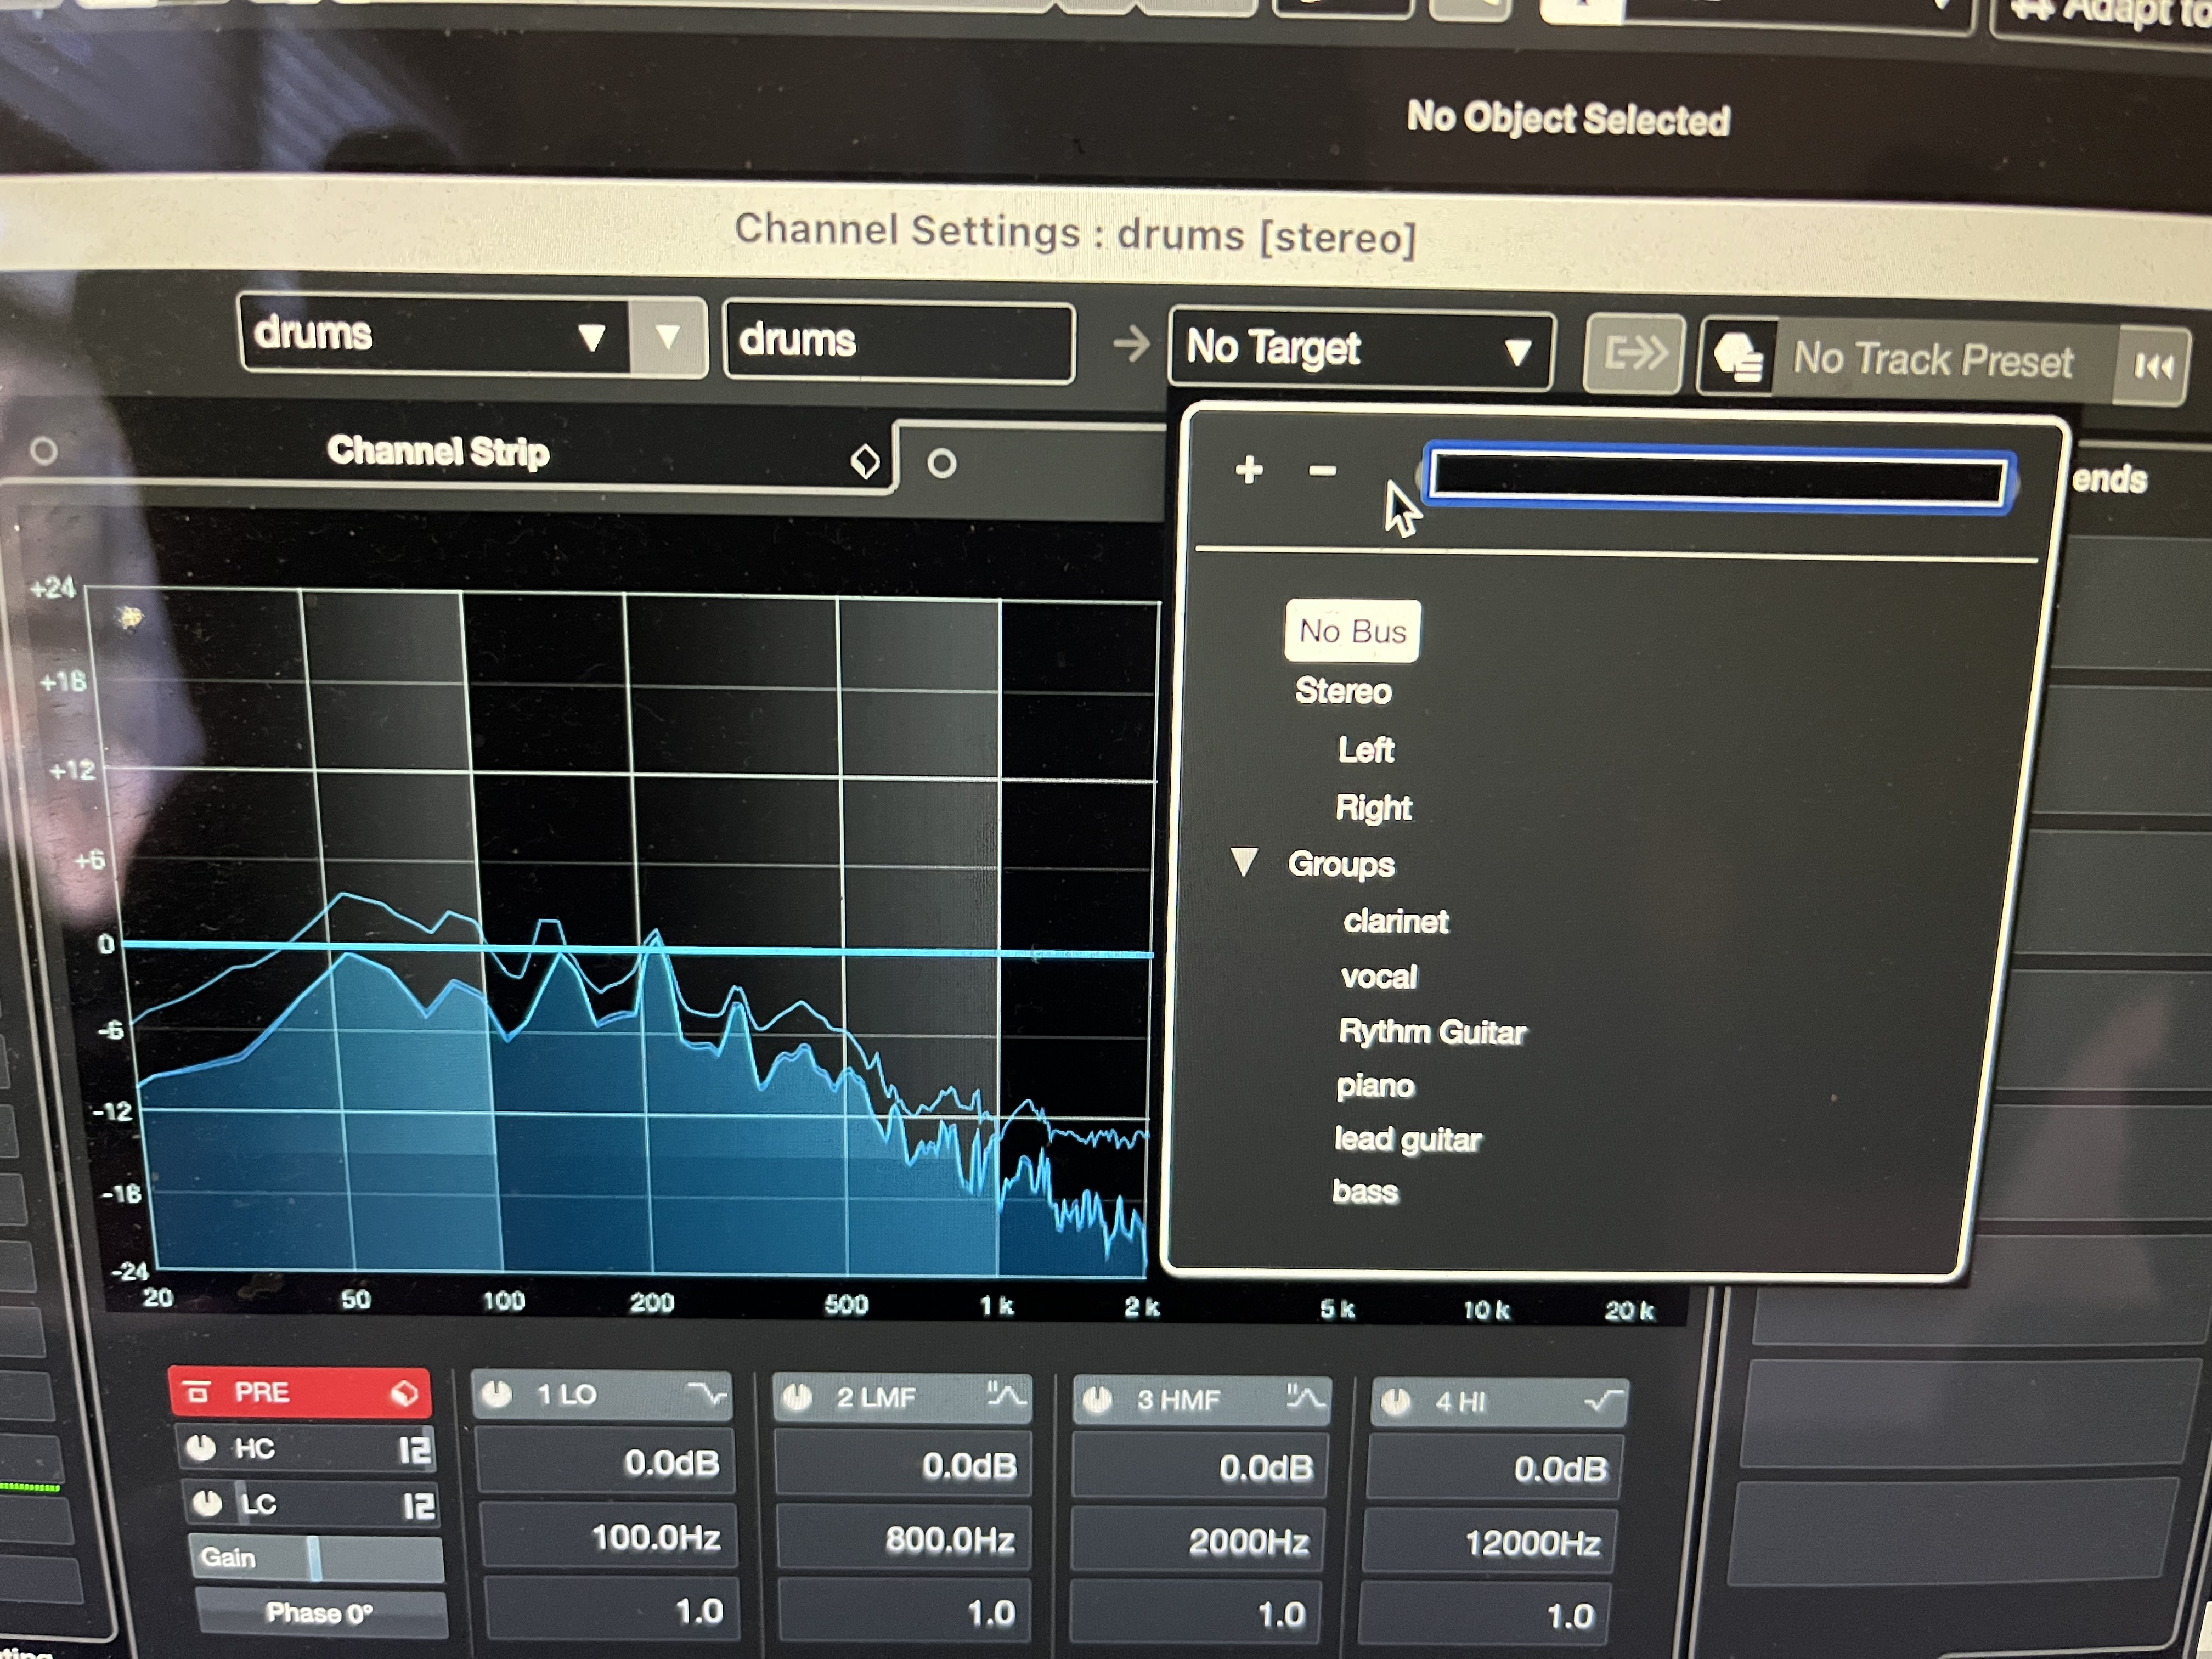Toggle the 1 LO band power button
The height and width of the screenshot is (1659, 2212).
point(497,1394)
